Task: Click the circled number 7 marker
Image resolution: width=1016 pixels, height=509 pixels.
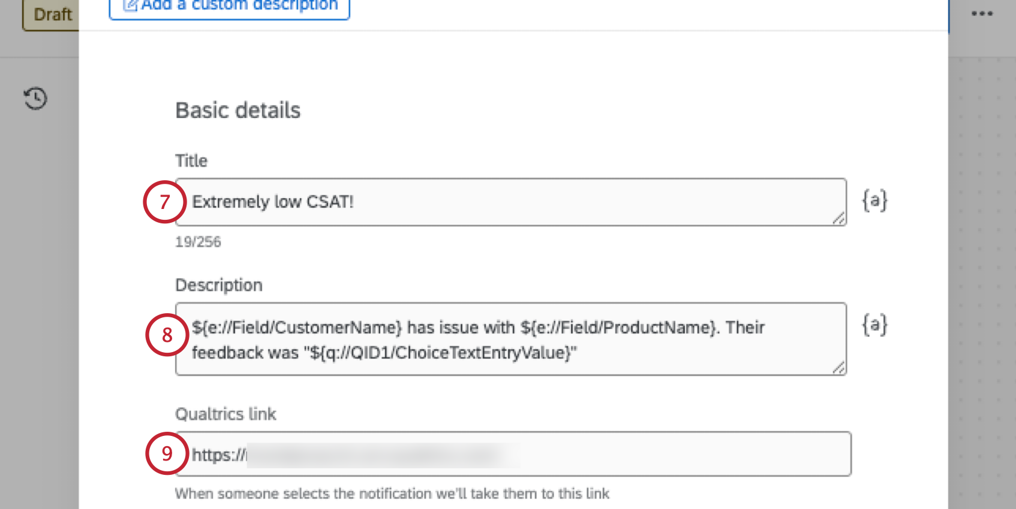Action: coord(165,202)
